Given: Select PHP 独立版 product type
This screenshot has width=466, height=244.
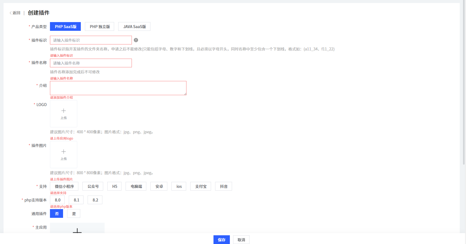Looking at the screenshot, I should click(100, 26).
